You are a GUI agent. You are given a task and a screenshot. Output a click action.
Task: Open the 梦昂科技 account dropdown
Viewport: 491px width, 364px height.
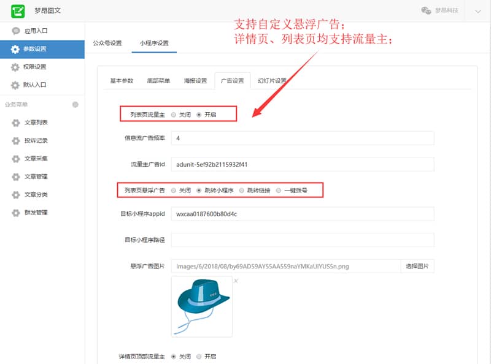tap(444, 10)
